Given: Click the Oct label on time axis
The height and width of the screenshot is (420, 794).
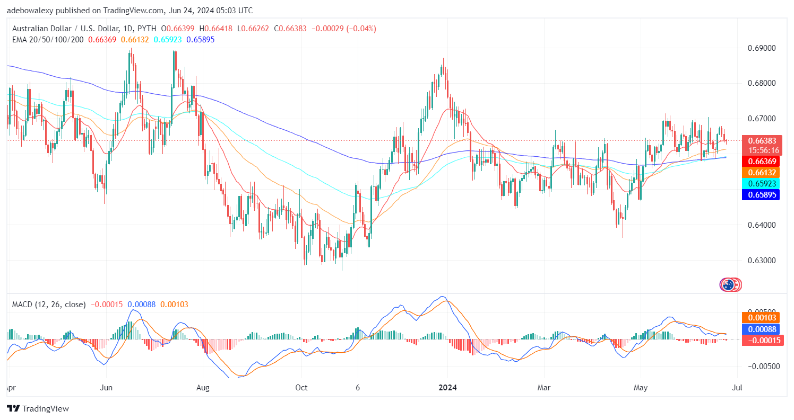Looking at the screenshot, I should coord(301,388).
